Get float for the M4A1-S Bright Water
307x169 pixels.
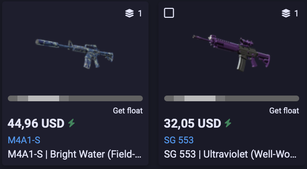click(128, 111)
